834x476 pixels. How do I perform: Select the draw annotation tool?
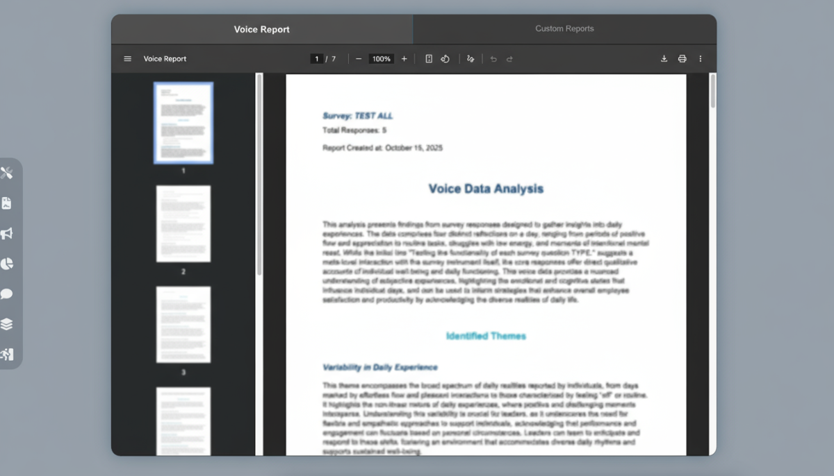coord(471,59)
